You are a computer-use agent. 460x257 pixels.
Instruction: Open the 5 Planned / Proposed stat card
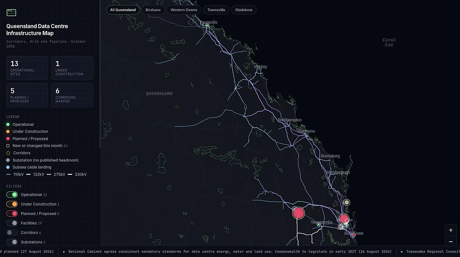click(27, 95)
